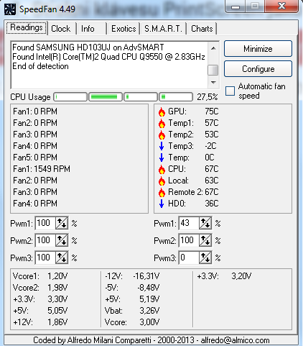Click the right Pwm1 field showing 43
This screenshot has height=346, width=303.
tap(189, 223)
